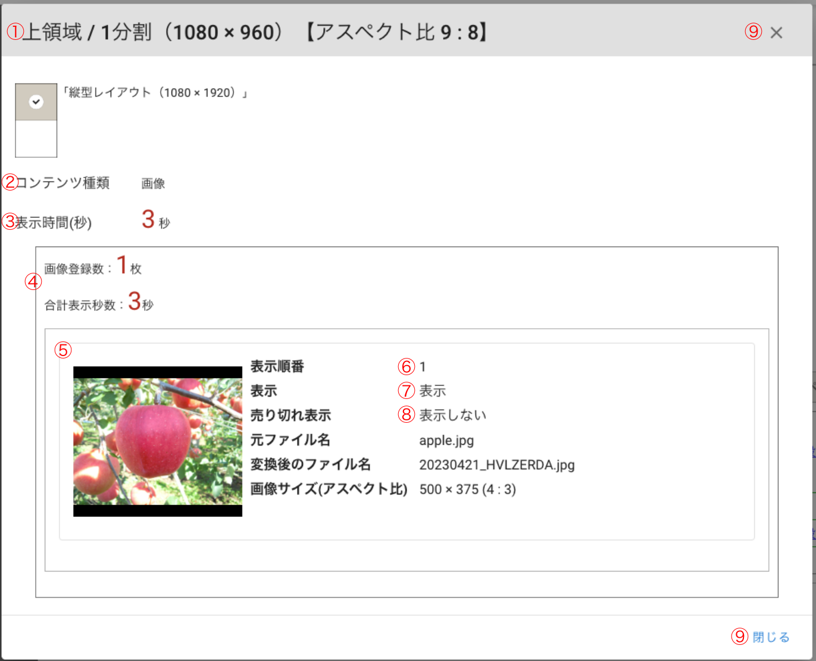Screen dimensions: 816x661
Task: Click the circled ⑦ marker next to 表示 value
Action: point(407,391)
